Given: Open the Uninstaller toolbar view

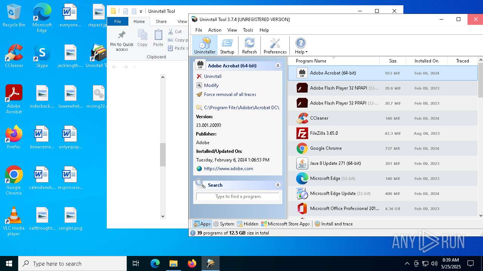Looking at the screenshot, I should pos(205,46).
